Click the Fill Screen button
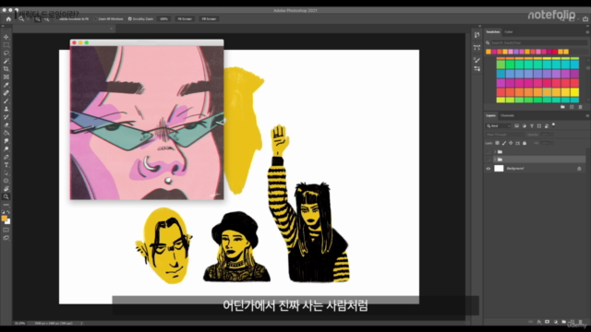This screenshot has width=591, height=332. click(x=209, y=18)
